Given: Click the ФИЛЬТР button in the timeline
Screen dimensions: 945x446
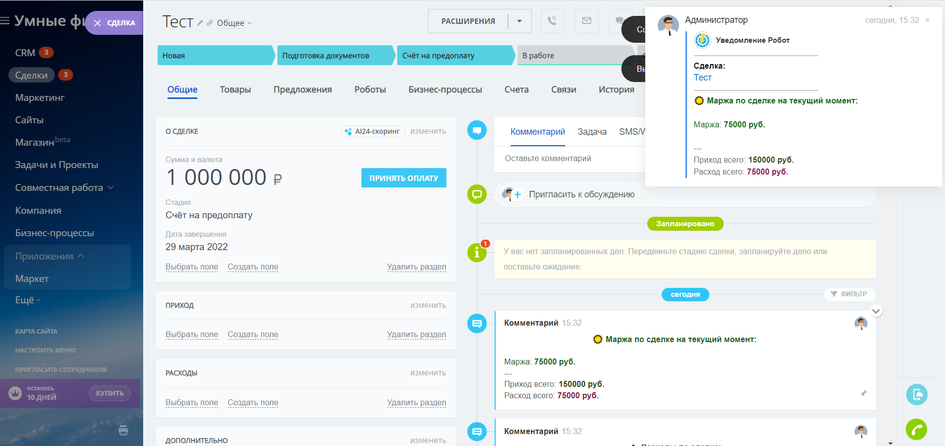Looking at the screenshot, I should [x=850, y=294].
